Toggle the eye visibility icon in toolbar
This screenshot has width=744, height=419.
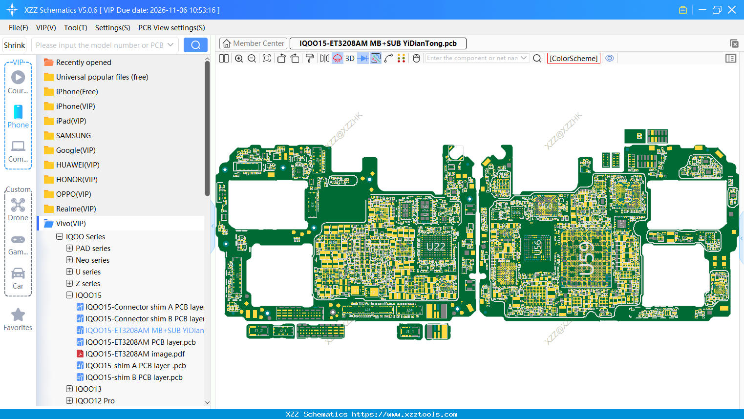click(x=610, y=58)
